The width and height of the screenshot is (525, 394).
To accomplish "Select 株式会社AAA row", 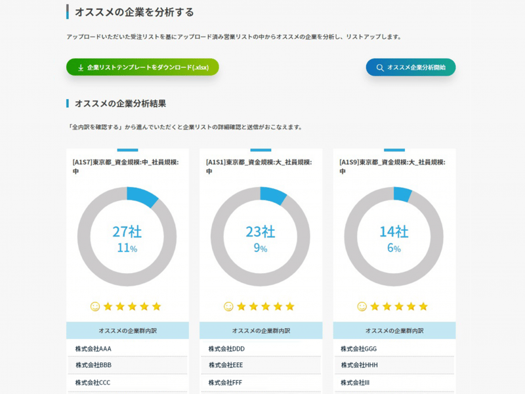I will pyautogui.click(x=127, y=349).
